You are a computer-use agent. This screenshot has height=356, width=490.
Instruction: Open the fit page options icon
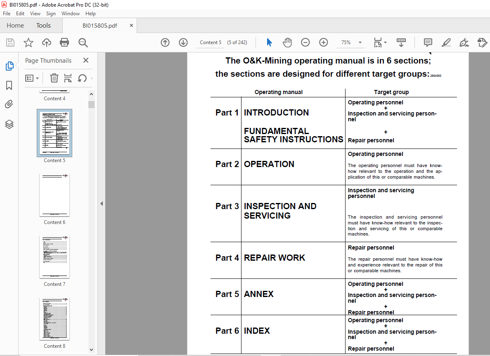point(380,42)
